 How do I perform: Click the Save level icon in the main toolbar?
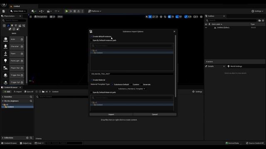pyautogui.click(x=4, y=11)
